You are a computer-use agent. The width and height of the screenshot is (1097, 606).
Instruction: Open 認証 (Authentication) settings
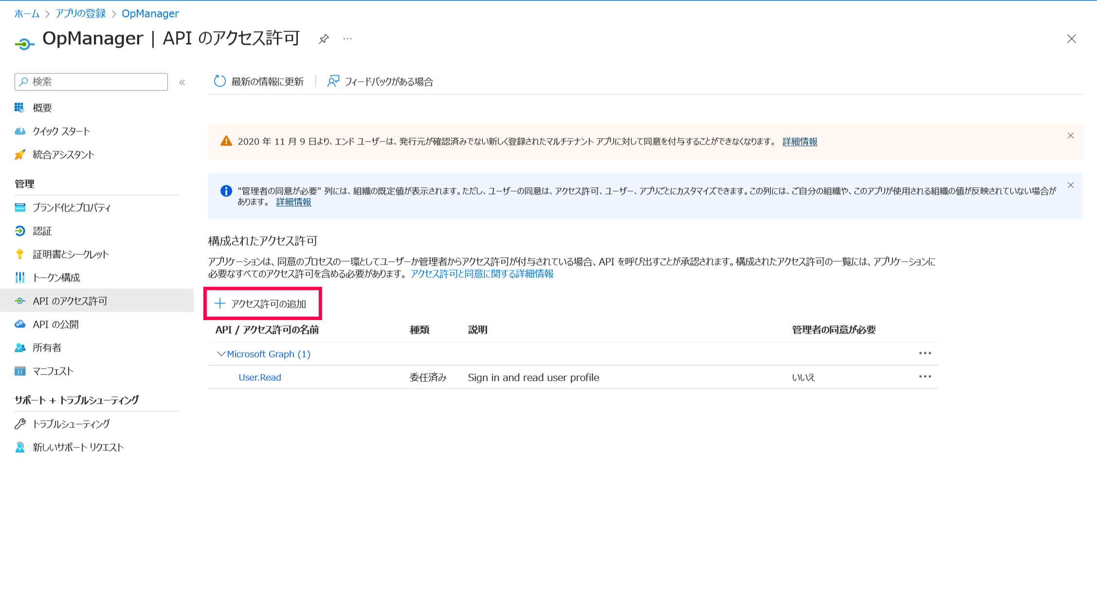42,231
